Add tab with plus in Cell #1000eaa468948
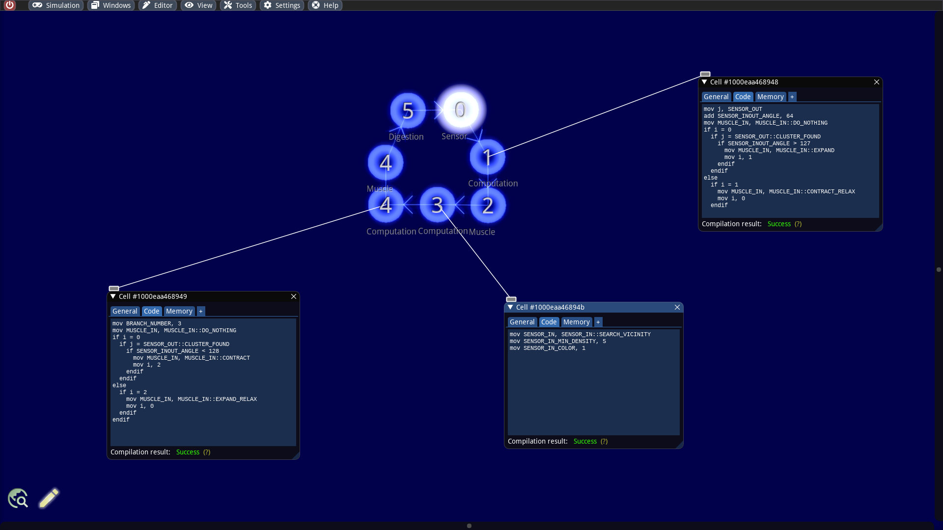 click(792, 97)
